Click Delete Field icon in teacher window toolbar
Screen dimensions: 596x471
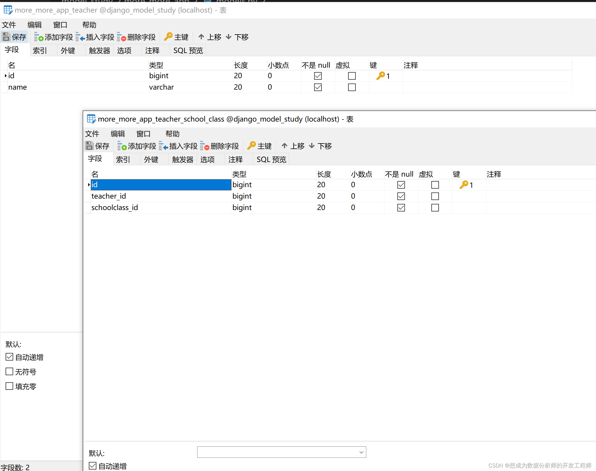[x=121, y=37]
